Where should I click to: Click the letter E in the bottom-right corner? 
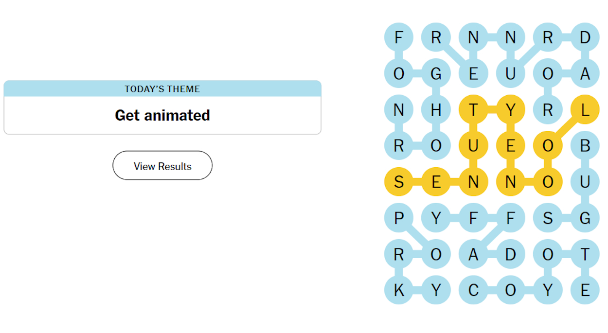(x=585, y=290)
